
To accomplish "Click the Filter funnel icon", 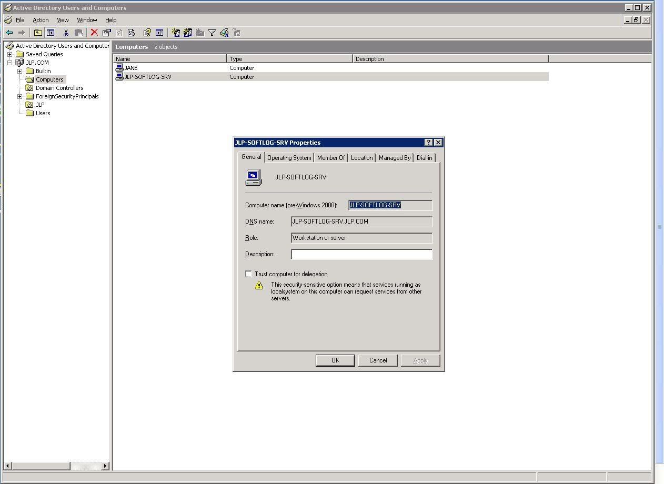I will (212, 33).
